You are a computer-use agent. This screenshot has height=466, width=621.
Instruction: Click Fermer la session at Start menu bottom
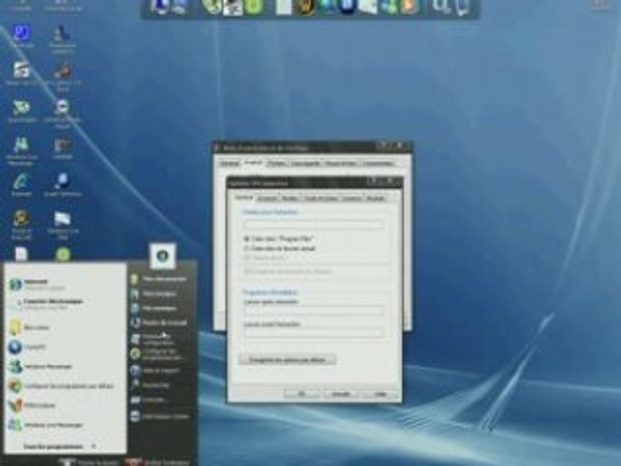point(90,462)
